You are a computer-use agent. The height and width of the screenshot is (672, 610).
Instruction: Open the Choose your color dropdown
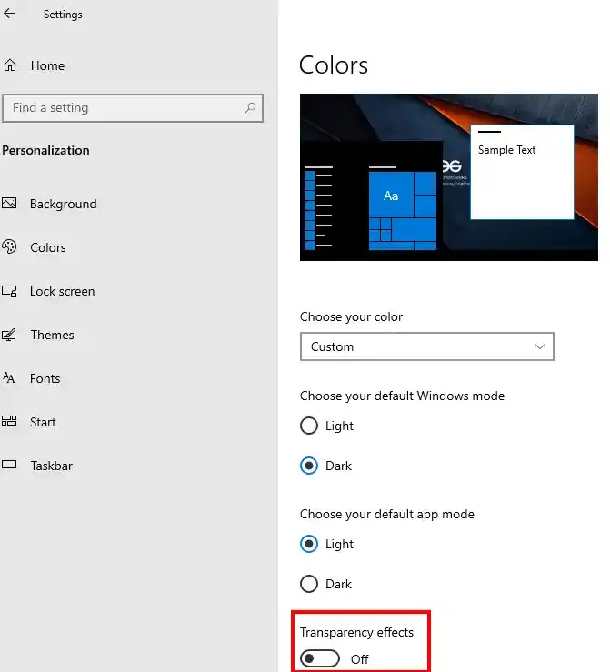(426, 346)
